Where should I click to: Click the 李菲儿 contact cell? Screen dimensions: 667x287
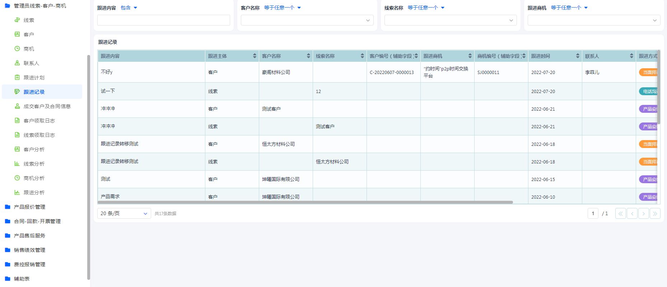coord(609,72)
